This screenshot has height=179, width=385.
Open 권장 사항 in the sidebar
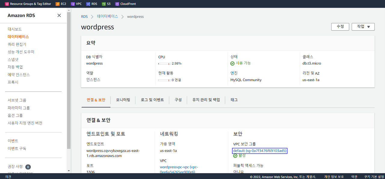[x=15, y=166]
